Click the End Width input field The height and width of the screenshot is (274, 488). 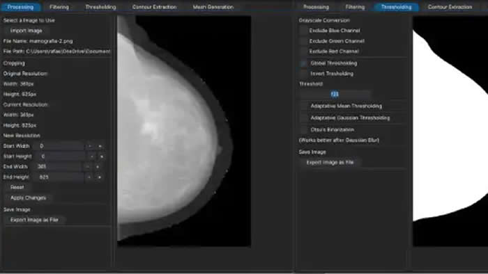58,167
